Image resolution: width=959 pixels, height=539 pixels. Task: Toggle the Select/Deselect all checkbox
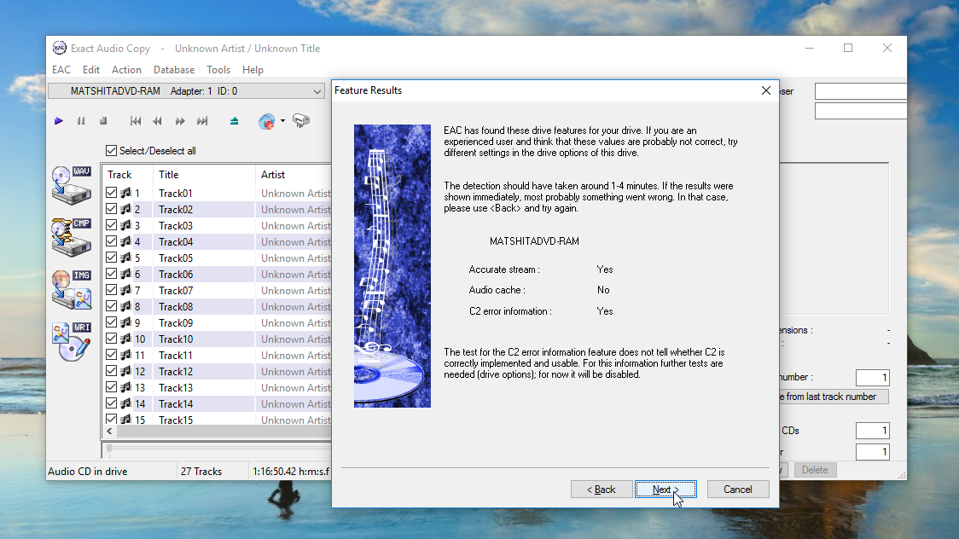click(x=111, y=149)
